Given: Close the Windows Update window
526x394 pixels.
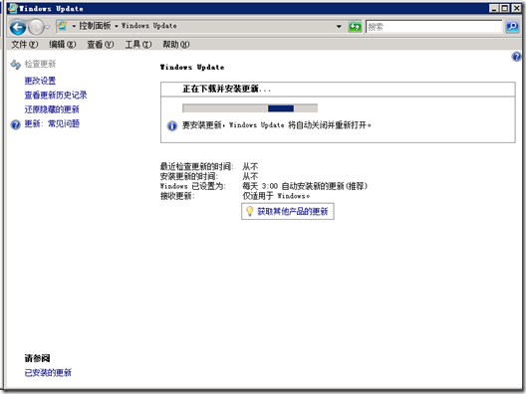Looking at the screenshot, I should click(516, 8).
